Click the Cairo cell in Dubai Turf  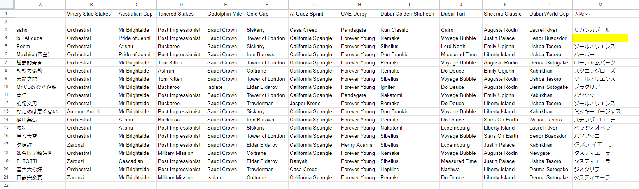[x=461, y=30]
